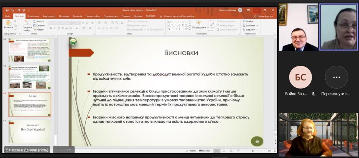Screen dimensions: 359x158
Task: Open the Файл menu tab
Action: point(8,16)
